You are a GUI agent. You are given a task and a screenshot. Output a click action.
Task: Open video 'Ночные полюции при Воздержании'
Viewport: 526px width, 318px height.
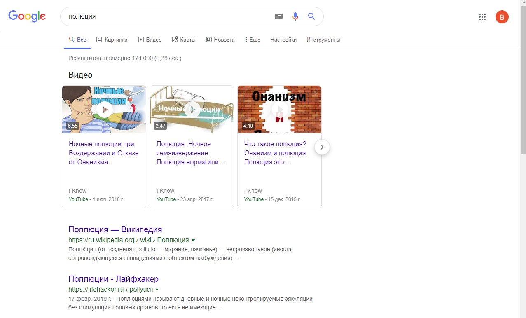pos(104,153)
